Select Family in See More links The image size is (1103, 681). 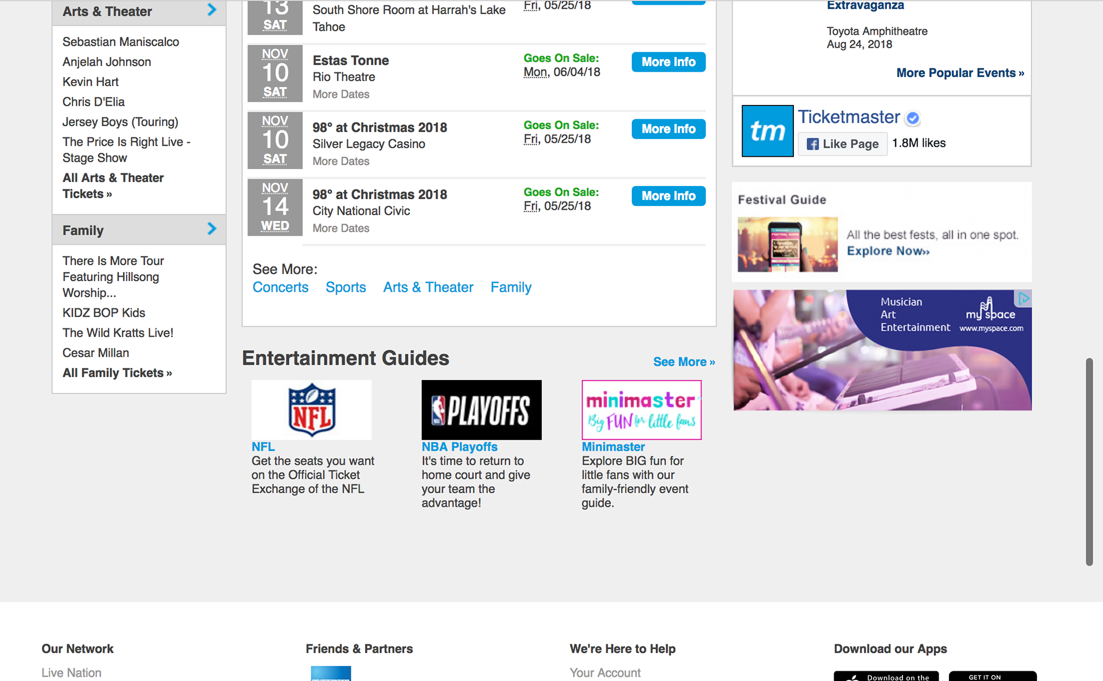(511, 287)
